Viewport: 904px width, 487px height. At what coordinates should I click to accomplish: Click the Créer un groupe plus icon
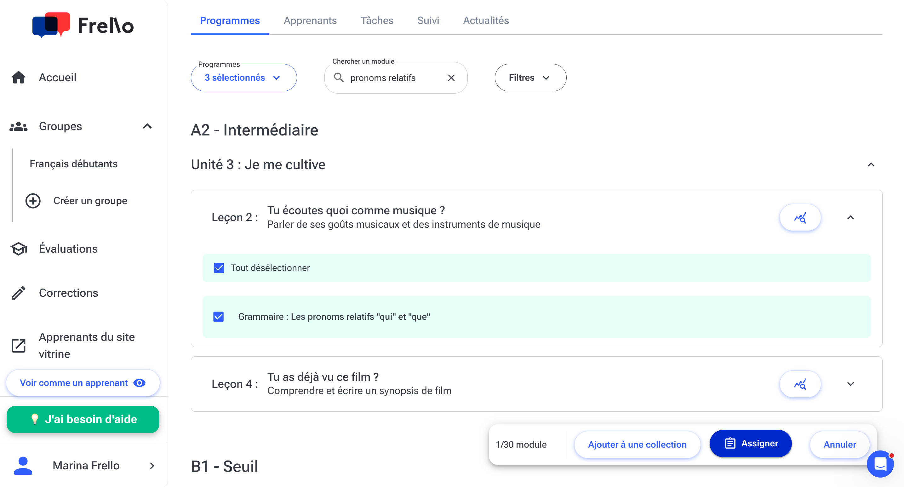pyautogui.click(x=33, y=201)
